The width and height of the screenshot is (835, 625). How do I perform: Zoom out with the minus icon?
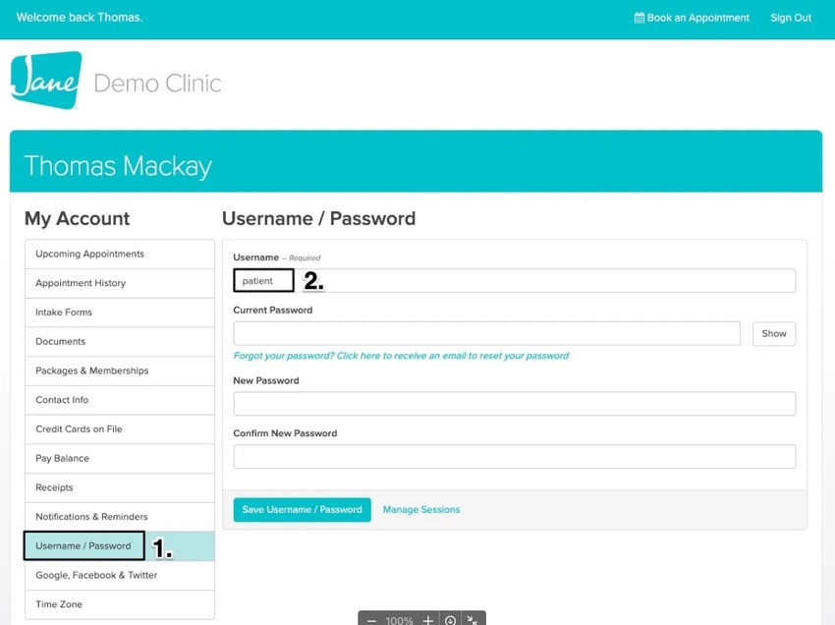[x=371, y=620]
